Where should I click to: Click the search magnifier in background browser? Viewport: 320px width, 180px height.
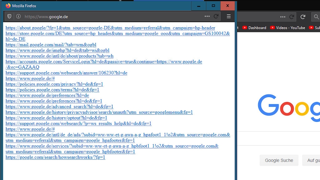[x=316, y=17]
